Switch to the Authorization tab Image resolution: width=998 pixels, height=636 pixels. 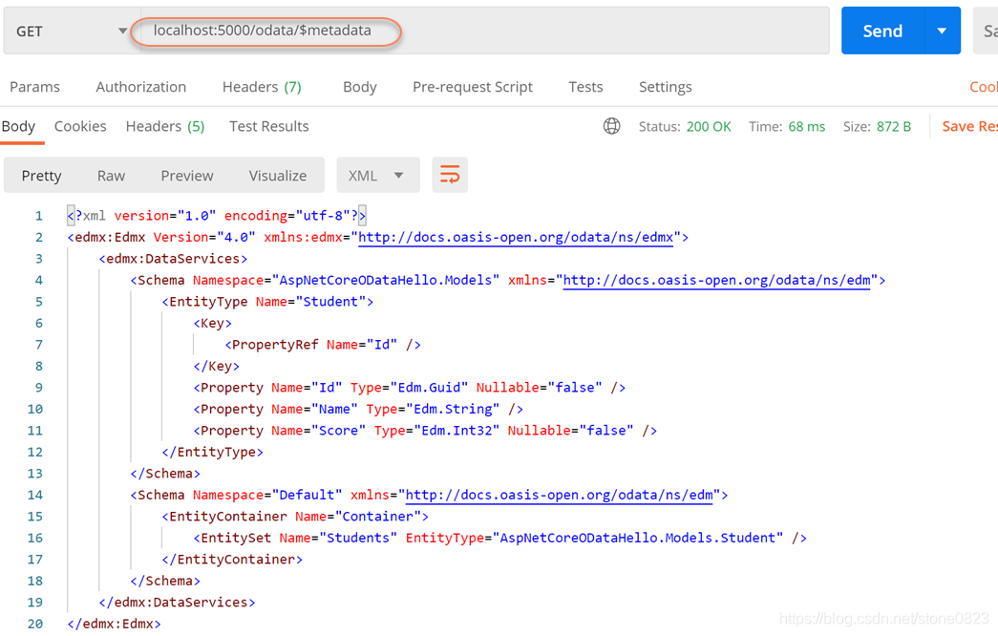pos(140,87)
